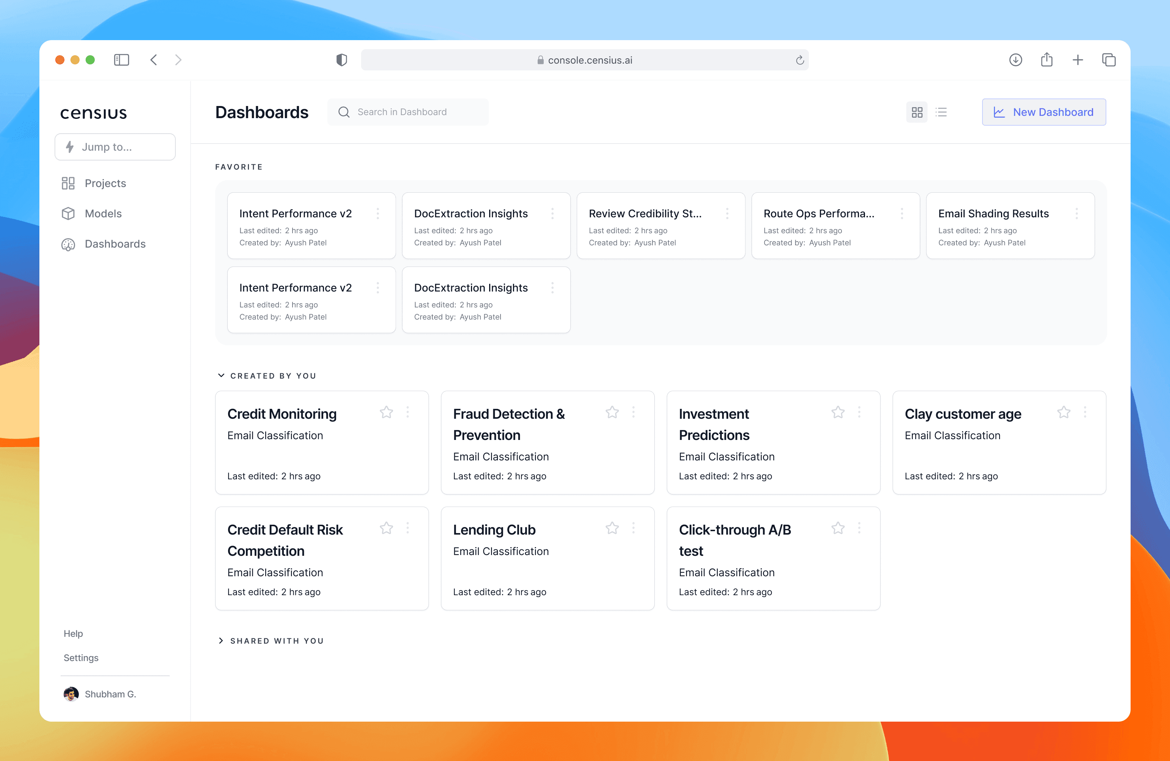The image size is (1170, 761).
Task: Star the Credit Default Risk Competition dashboard
Action: click(x=386, y=528)
